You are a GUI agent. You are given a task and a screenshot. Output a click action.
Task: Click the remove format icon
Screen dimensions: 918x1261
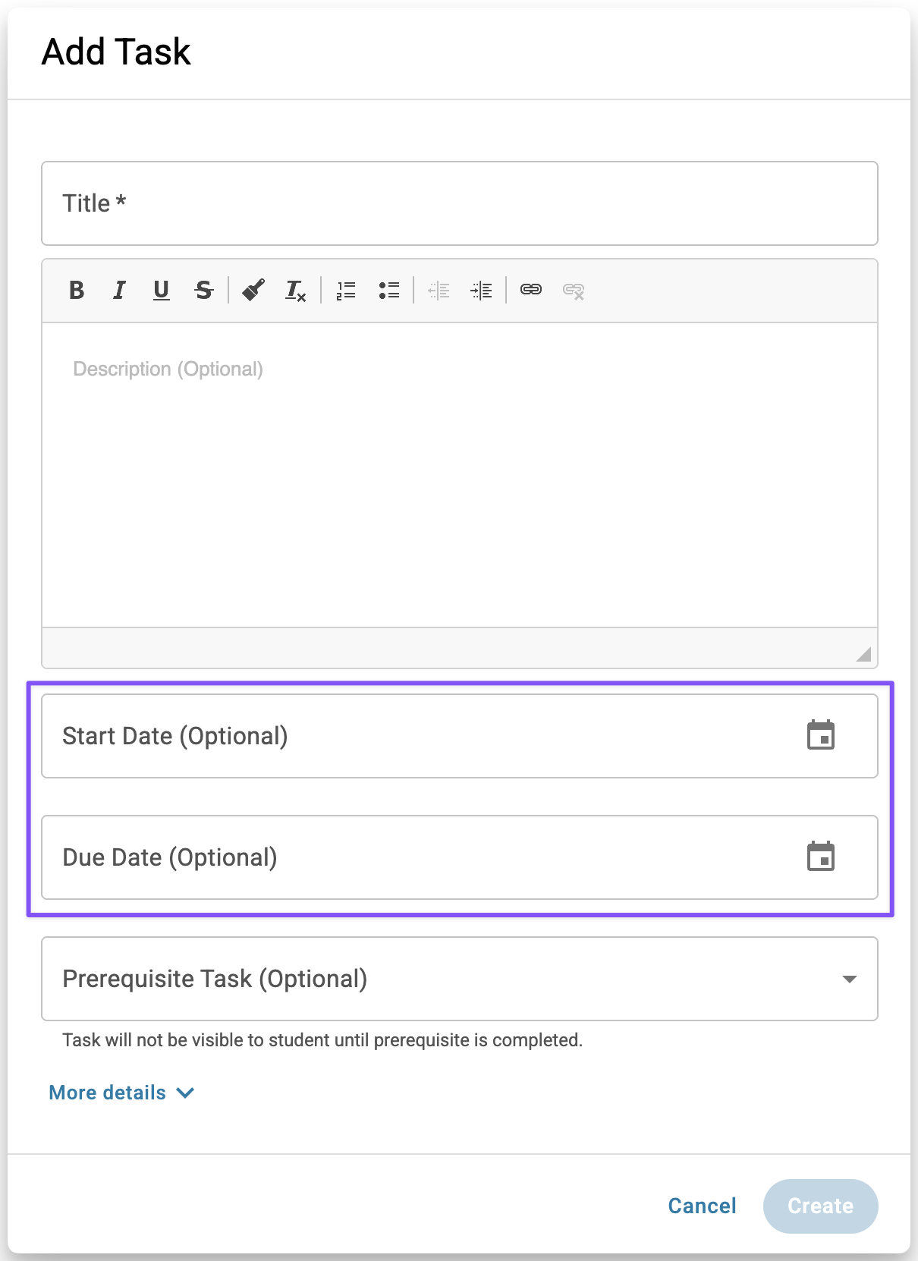point(295,290)
